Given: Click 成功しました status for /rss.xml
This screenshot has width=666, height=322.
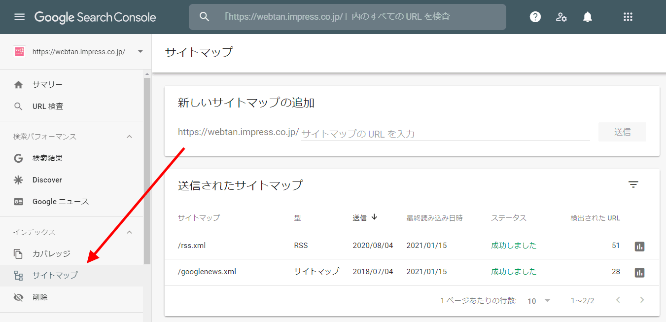Looking at the screenshot, I should [514, 246].
